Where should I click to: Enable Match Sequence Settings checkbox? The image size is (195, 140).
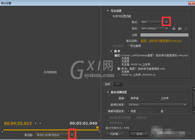coord(110,16)
